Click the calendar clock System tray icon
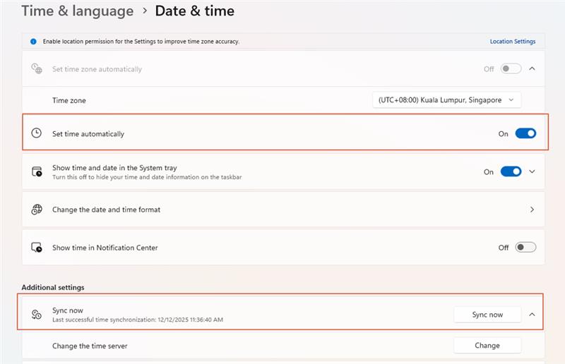The height and width of the screenshot is (364, 565). pyautogui.click(x=37, y=171)
